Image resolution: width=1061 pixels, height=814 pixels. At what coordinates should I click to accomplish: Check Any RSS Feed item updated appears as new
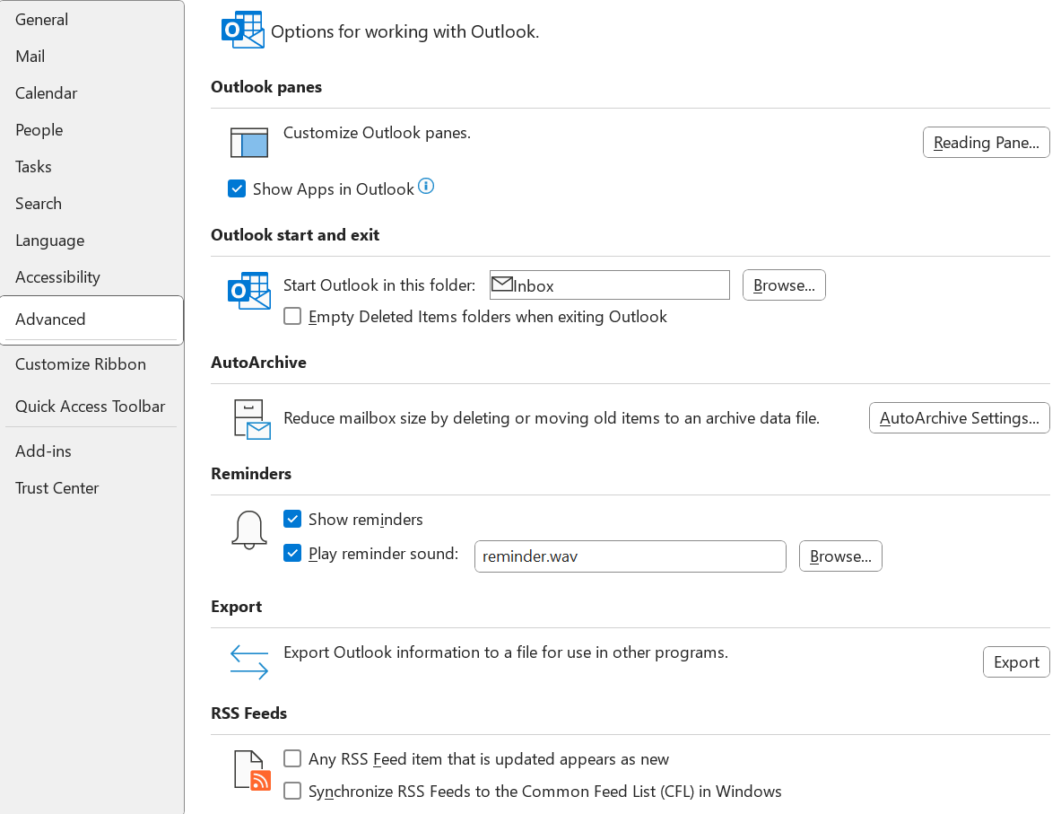click(x=292, y=758)
